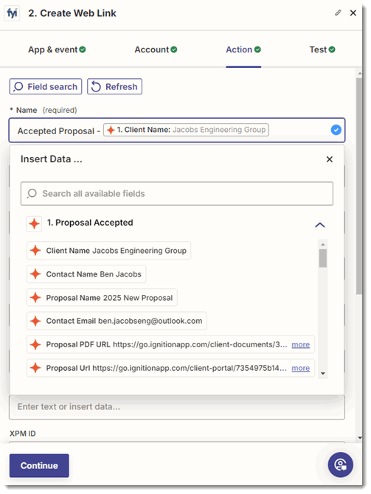Click the field list scrollbar thumb

click(x=323, y=258)
